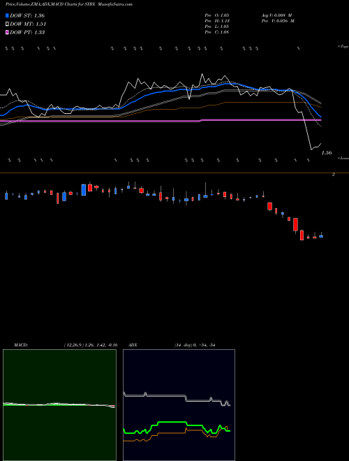Click the 'Pre C: 1.08' value

[217, 32]
